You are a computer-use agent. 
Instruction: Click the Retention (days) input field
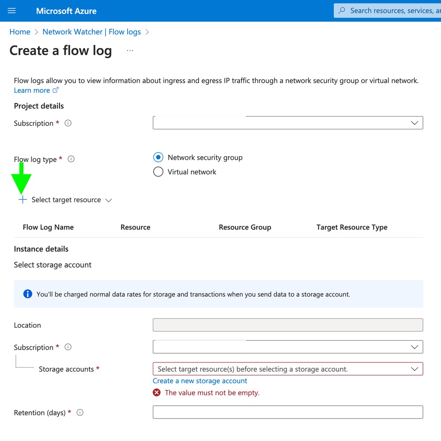288,412
